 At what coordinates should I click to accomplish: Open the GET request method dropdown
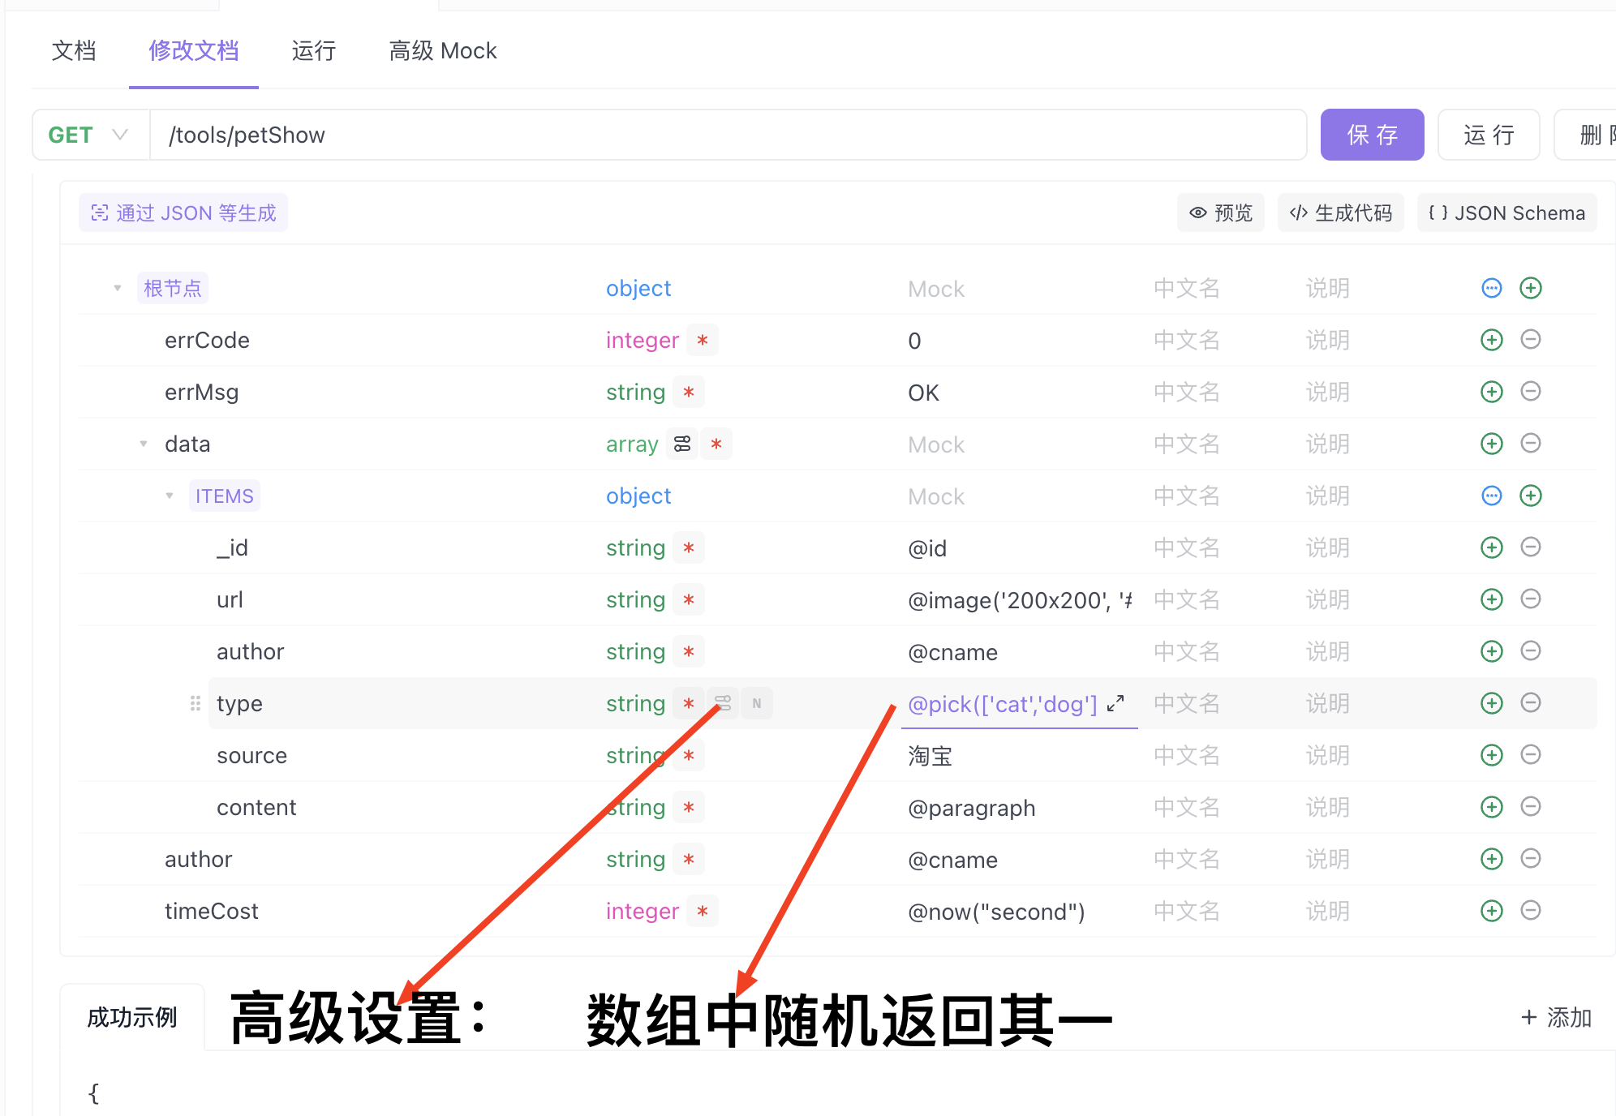[91, 135]
